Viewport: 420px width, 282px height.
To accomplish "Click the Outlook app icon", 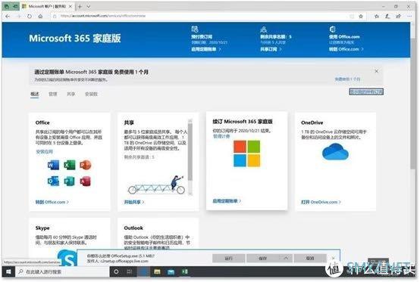I will tap(53, 181).
